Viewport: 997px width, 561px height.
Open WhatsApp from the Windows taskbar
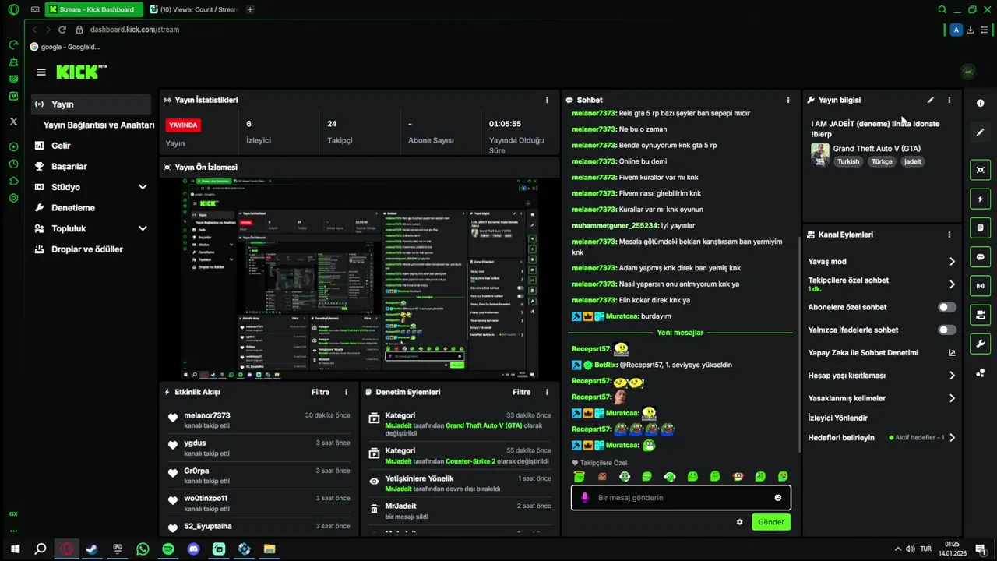coord(143,549)
